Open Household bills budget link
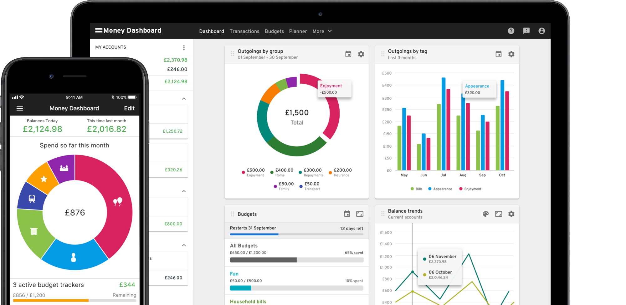 [x=248, y=302]
